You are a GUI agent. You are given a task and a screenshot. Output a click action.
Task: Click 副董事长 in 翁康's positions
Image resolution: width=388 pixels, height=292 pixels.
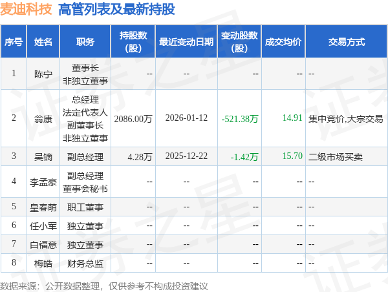85,125
